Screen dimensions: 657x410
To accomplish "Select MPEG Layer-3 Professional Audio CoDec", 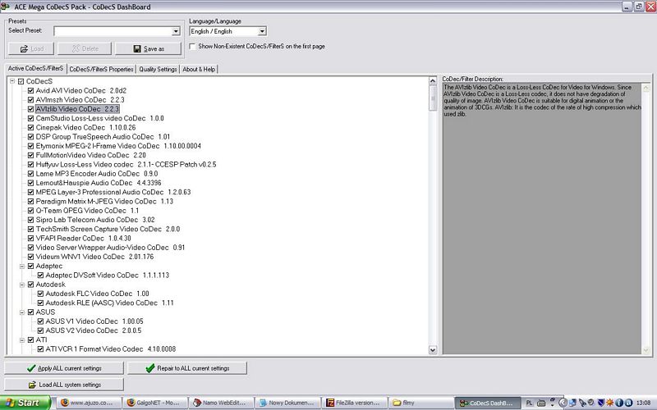I will tap(113, 192).
